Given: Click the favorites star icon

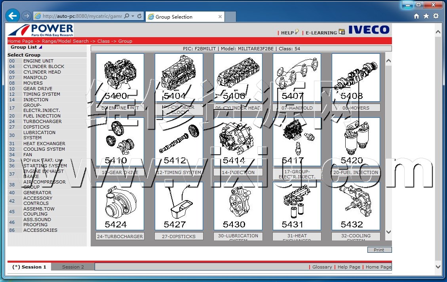Looking at the screenshot, I should (426, 16).
